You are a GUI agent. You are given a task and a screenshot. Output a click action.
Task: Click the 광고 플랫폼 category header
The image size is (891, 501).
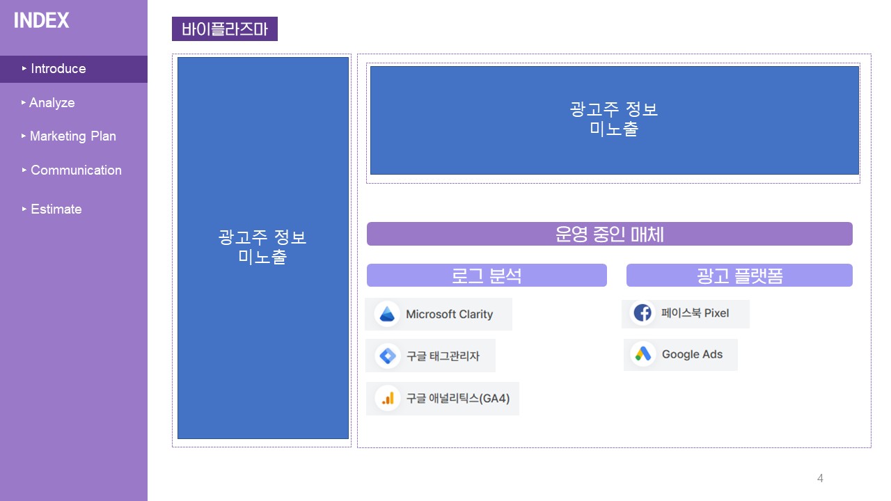pyautogui.click(x=739, y=276)
